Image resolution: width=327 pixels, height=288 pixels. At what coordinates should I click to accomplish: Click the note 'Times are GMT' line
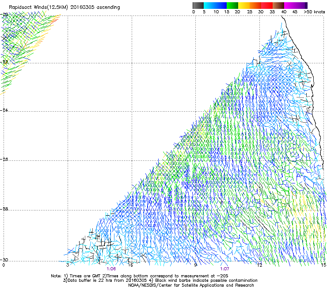[x=140, y=276]
